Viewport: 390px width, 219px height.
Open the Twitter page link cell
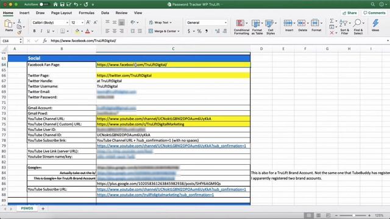point(173,75)
